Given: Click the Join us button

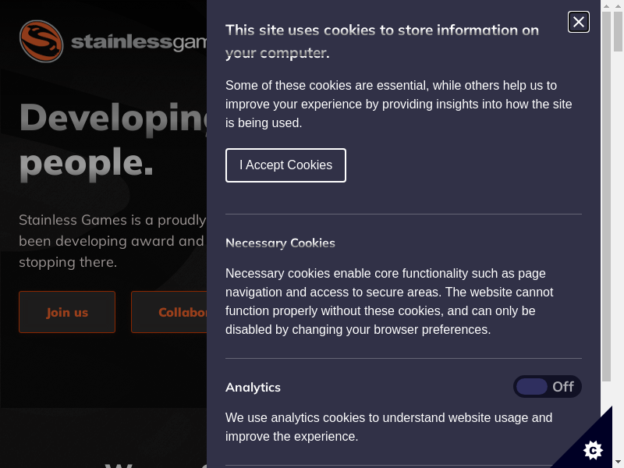Looking at the screenshot, I should pos(67,312).
